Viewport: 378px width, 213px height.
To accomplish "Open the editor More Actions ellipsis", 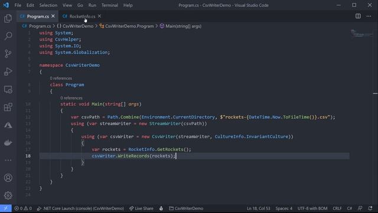I will point(369,16).
